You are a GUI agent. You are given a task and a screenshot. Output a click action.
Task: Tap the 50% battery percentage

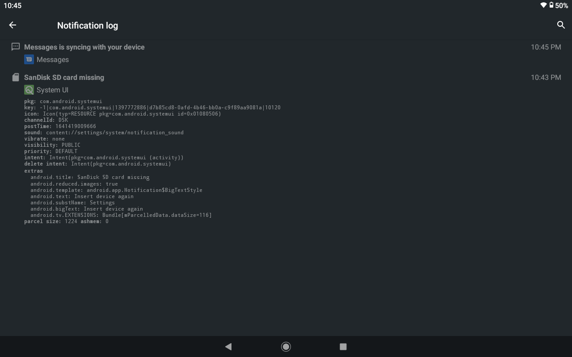point(562,5)
